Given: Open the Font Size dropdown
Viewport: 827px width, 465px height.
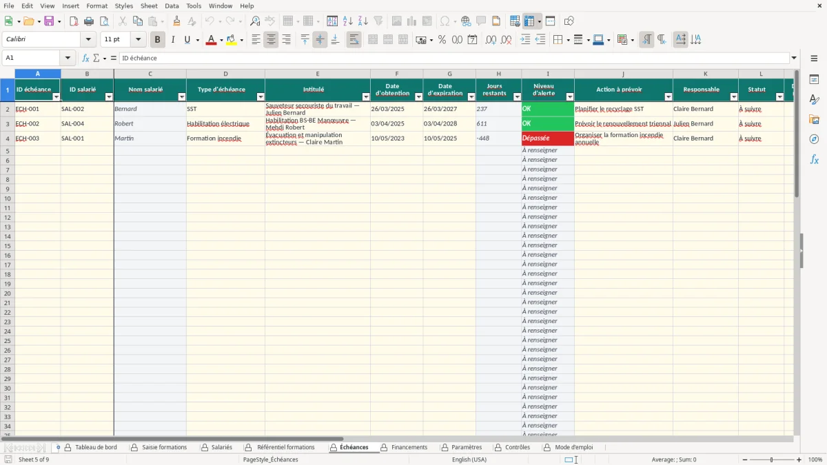Looking at the screenshot, I should [138, 40].
